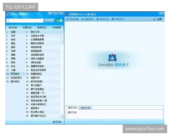Screen dimensions: 170x136
Task: Open the 官方网站 link
Action: 57,122
